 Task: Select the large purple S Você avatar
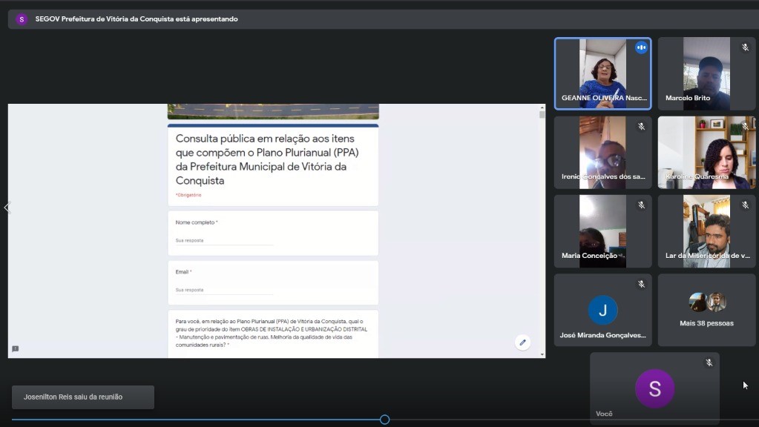click(x=654, y=389)
